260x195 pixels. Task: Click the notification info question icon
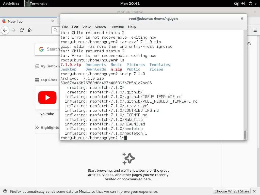pos(5,191)
